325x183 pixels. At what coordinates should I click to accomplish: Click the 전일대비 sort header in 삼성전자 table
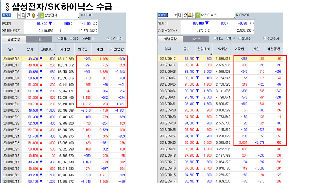pyautogui.click(x=47, y=49)
